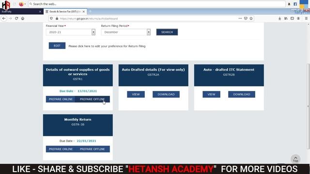Click the GSTR-3B due date 22/01/2021
310x174 pixels.
click(x=86, y=141)
